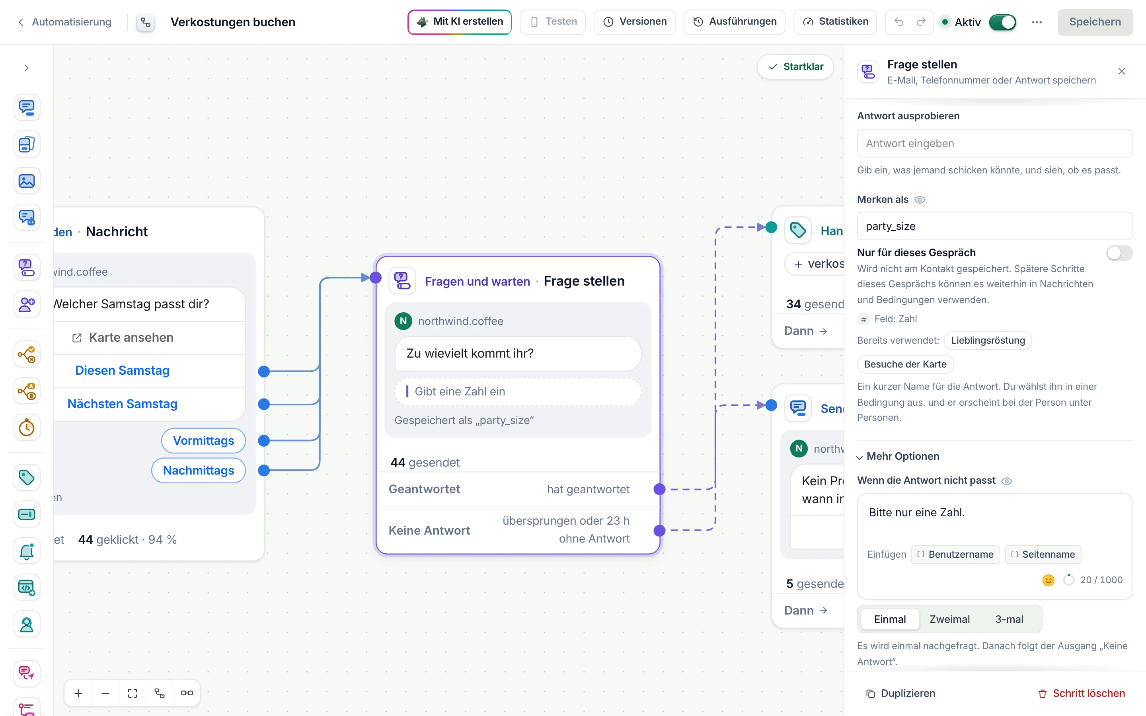Open the three-dot more menu in header
This screenshot has height=716, width=1146.
point(1037,22)
